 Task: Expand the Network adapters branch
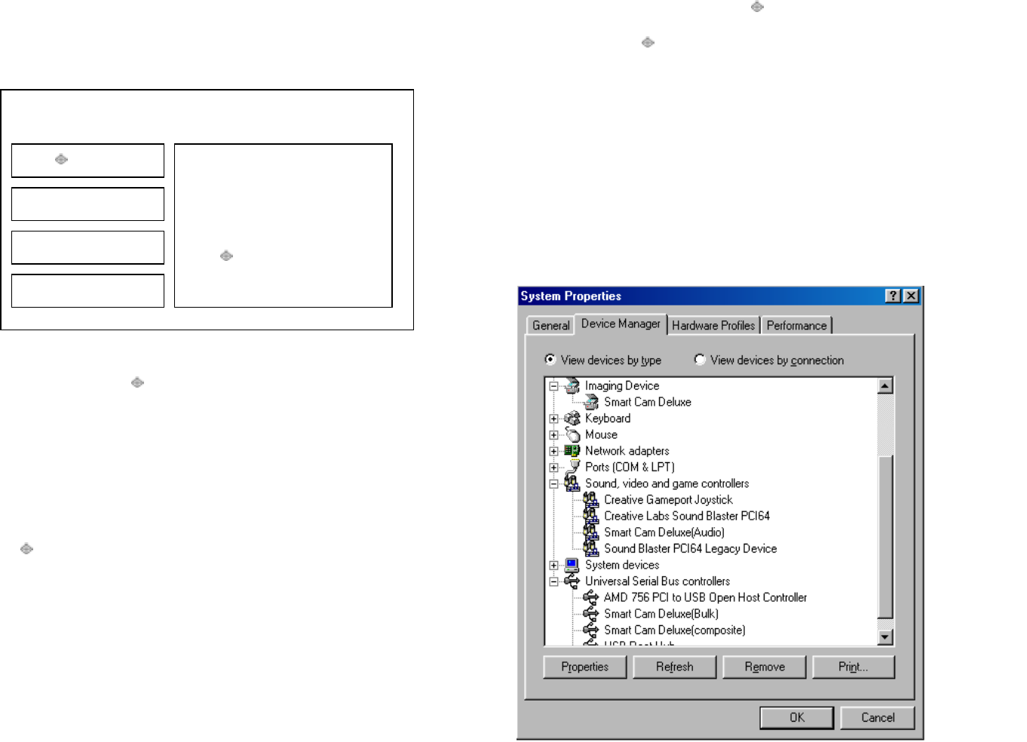point(553,451)
